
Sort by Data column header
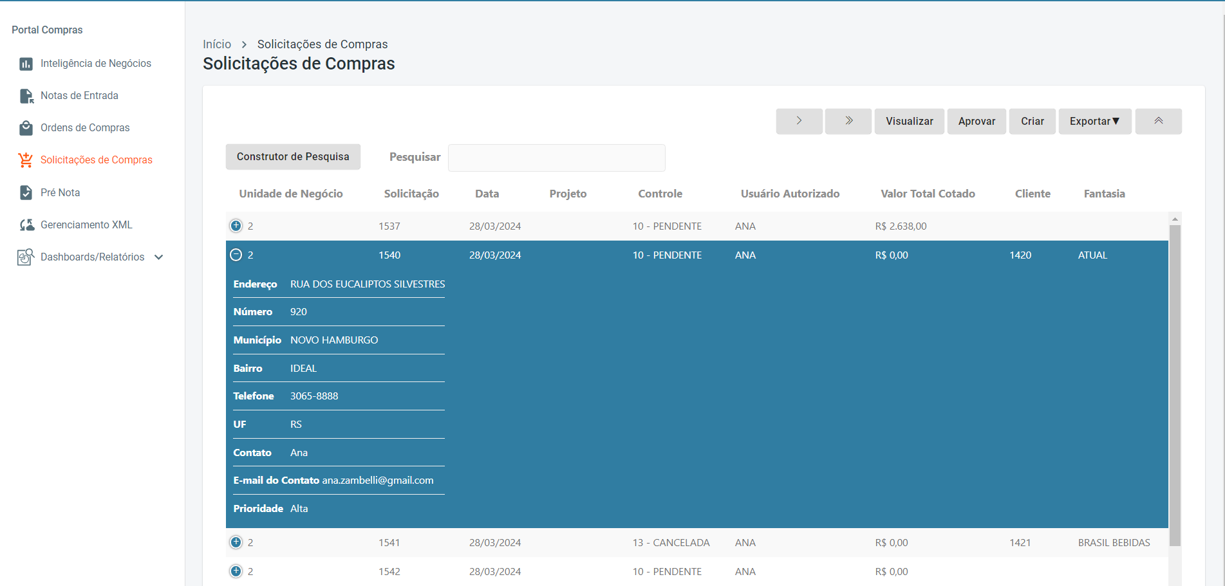point(487,194)
